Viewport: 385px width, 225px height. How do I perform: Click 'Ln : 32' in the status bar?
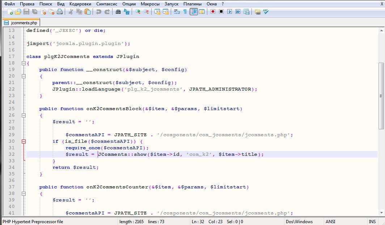tap(198, 221)
